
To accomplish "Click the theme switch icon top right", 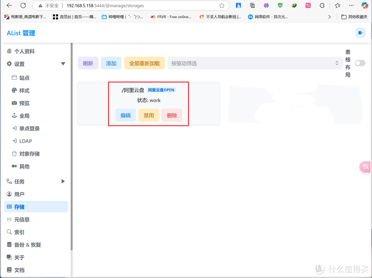I will pyautogui.click(x=360, y=32).
